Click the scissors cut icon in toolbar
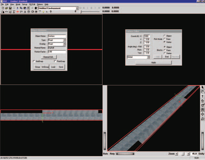 [x=17, y=8]
